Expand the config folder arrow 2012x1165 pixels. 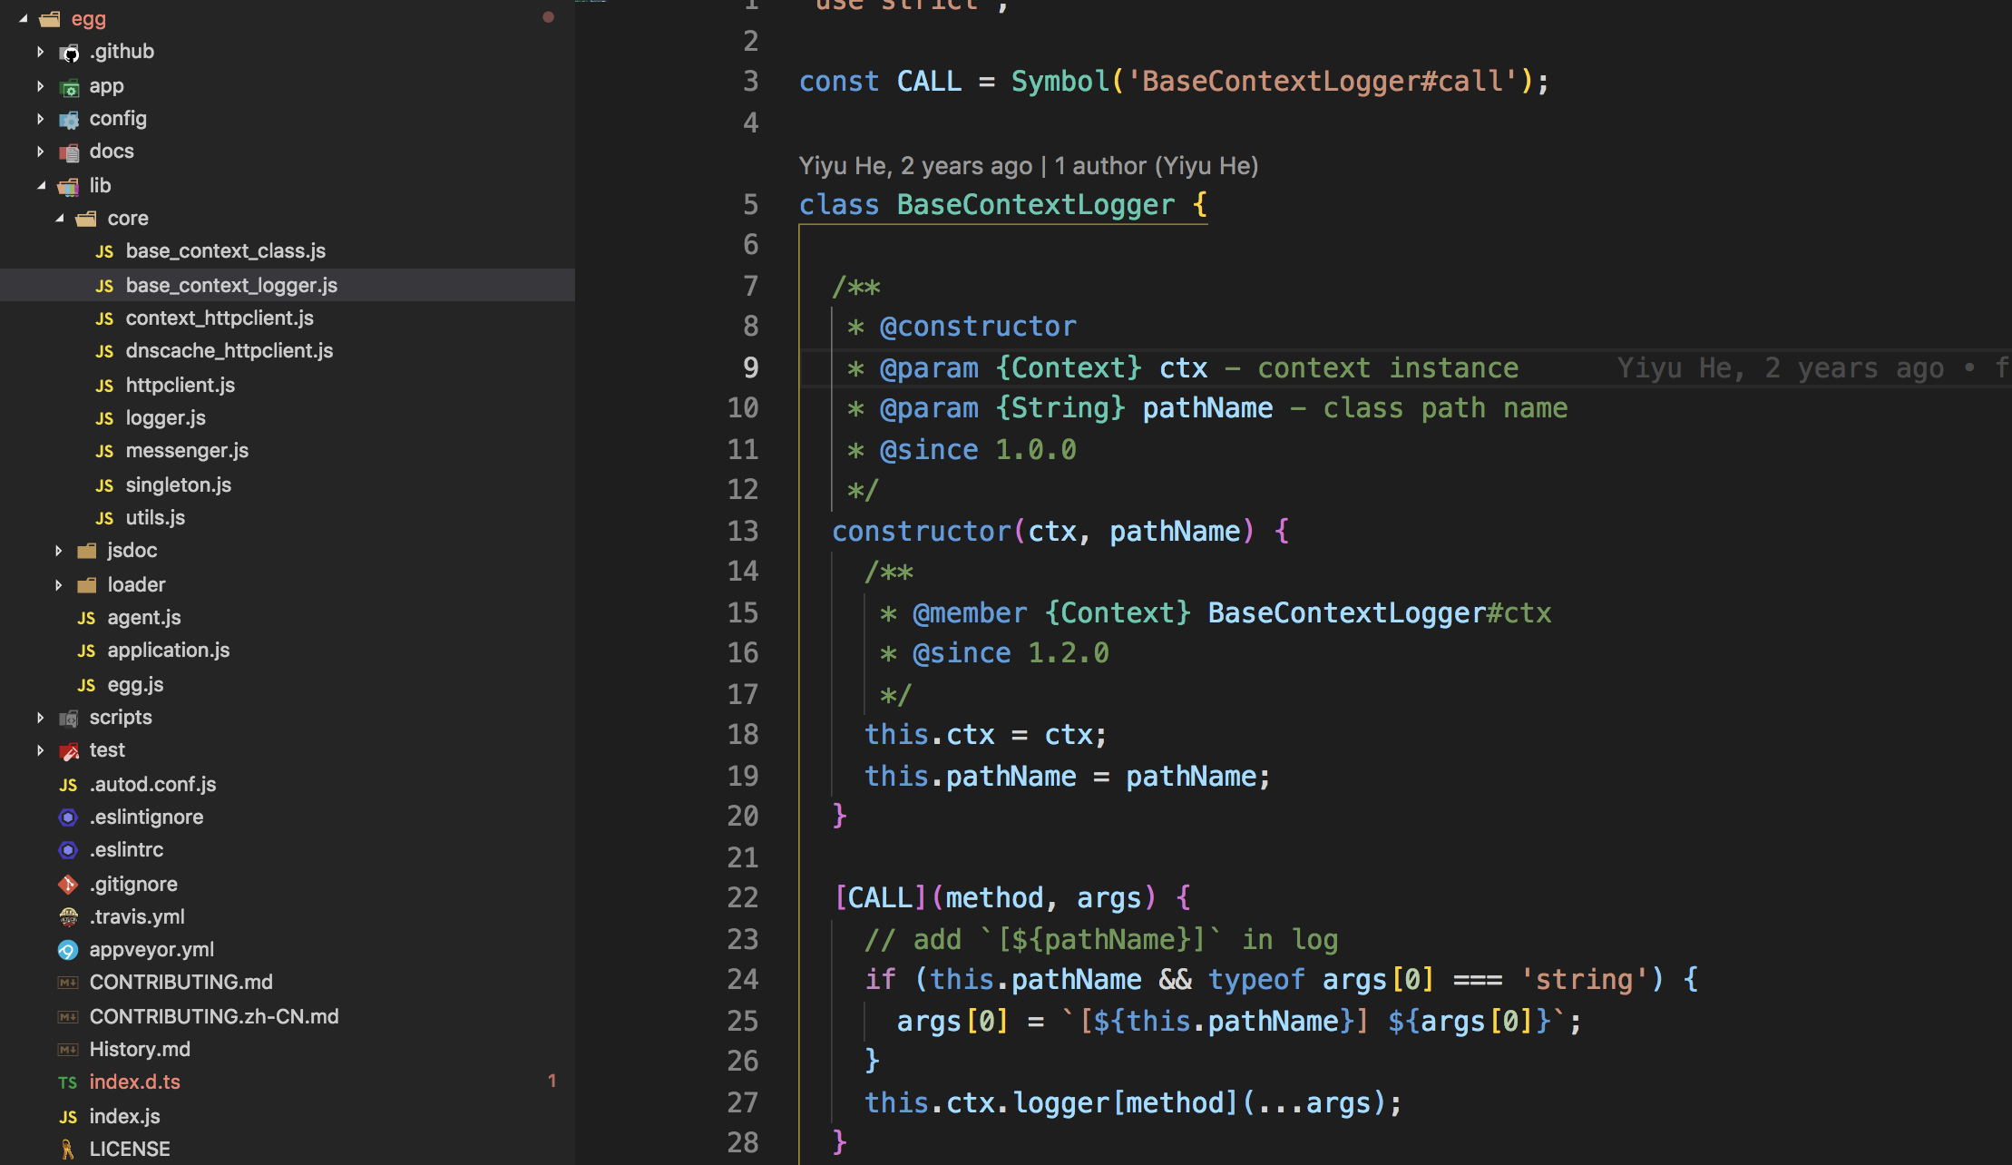pos(41,119)
